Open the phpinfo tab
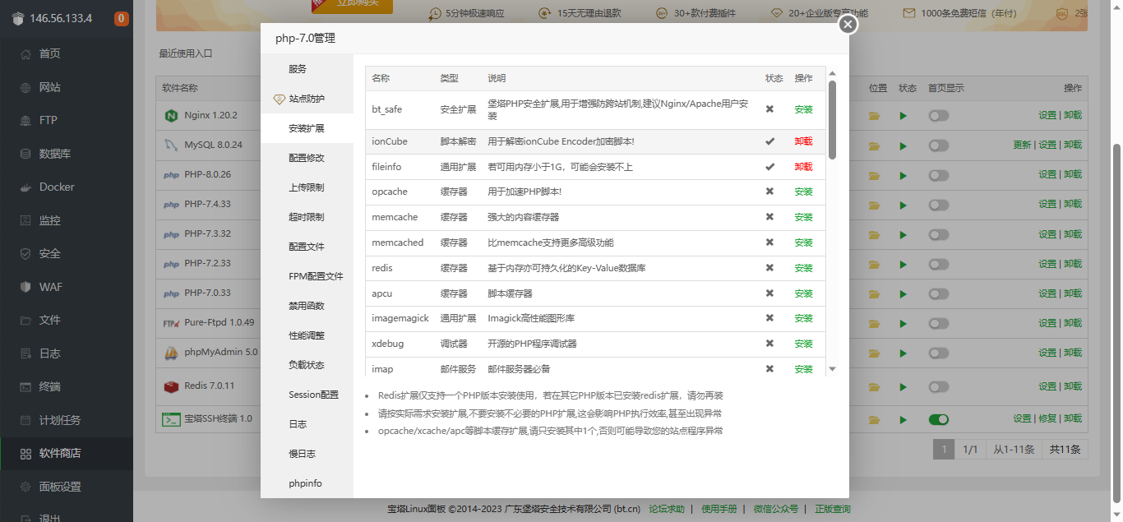 [x=307, y=483]
